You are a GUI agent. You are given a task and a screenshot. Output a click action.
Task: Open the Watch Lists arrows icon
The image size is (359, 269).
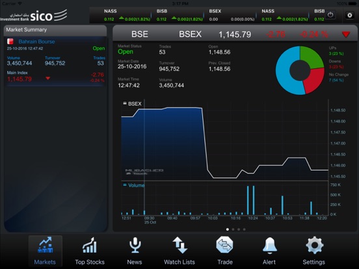click(179, 245)
